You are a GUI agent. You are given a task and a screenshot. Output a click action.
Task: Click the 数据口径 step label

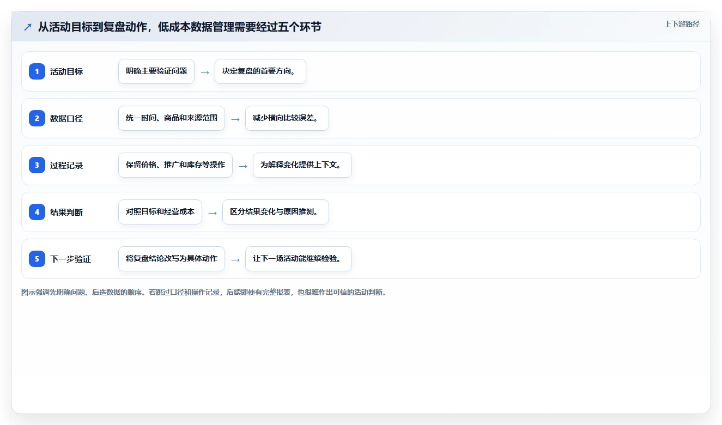[x=66, y=118]
